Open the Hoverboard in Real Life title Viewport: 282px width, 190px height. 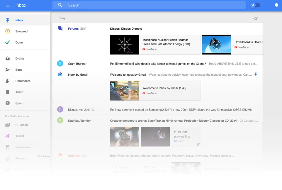(248, 42)
